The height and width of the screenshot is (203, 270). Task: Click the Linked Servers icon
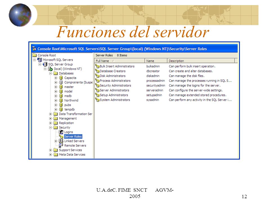tap(61, 141)
